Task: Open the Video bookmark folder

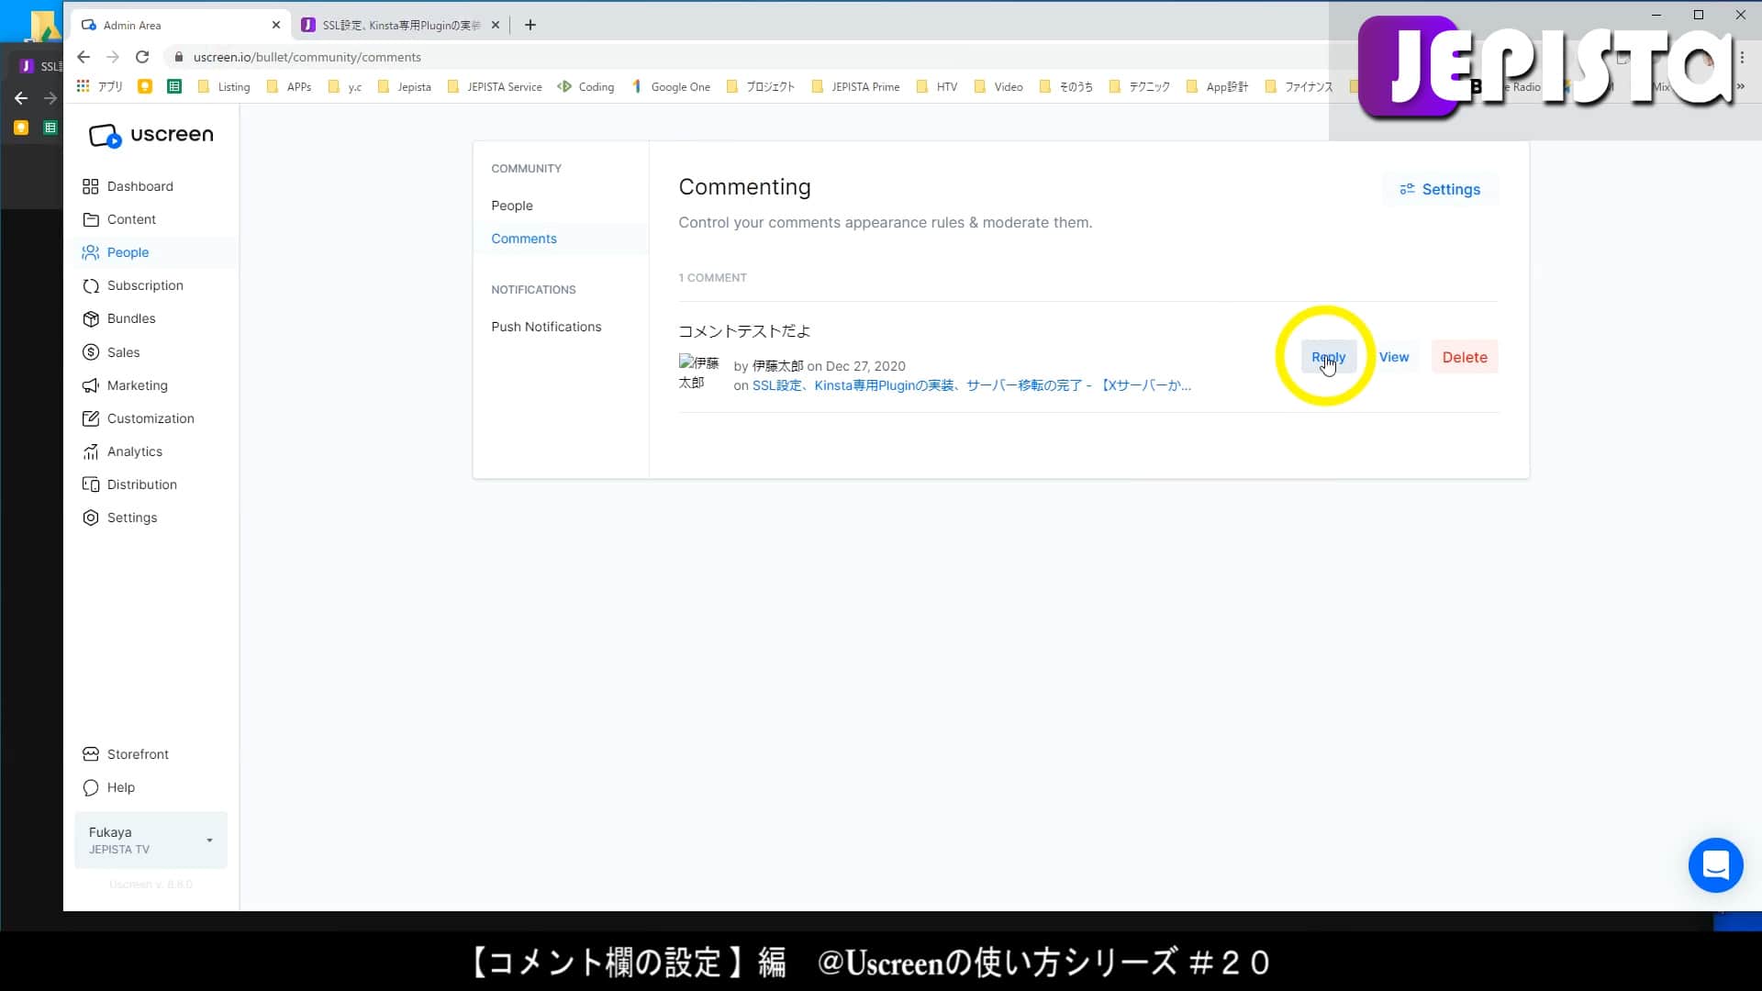Action: 998,86
